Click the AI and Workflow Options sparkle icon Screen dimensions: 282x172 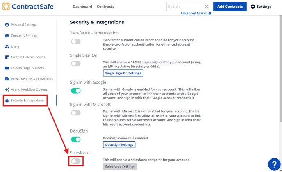(x=7, y=89)
